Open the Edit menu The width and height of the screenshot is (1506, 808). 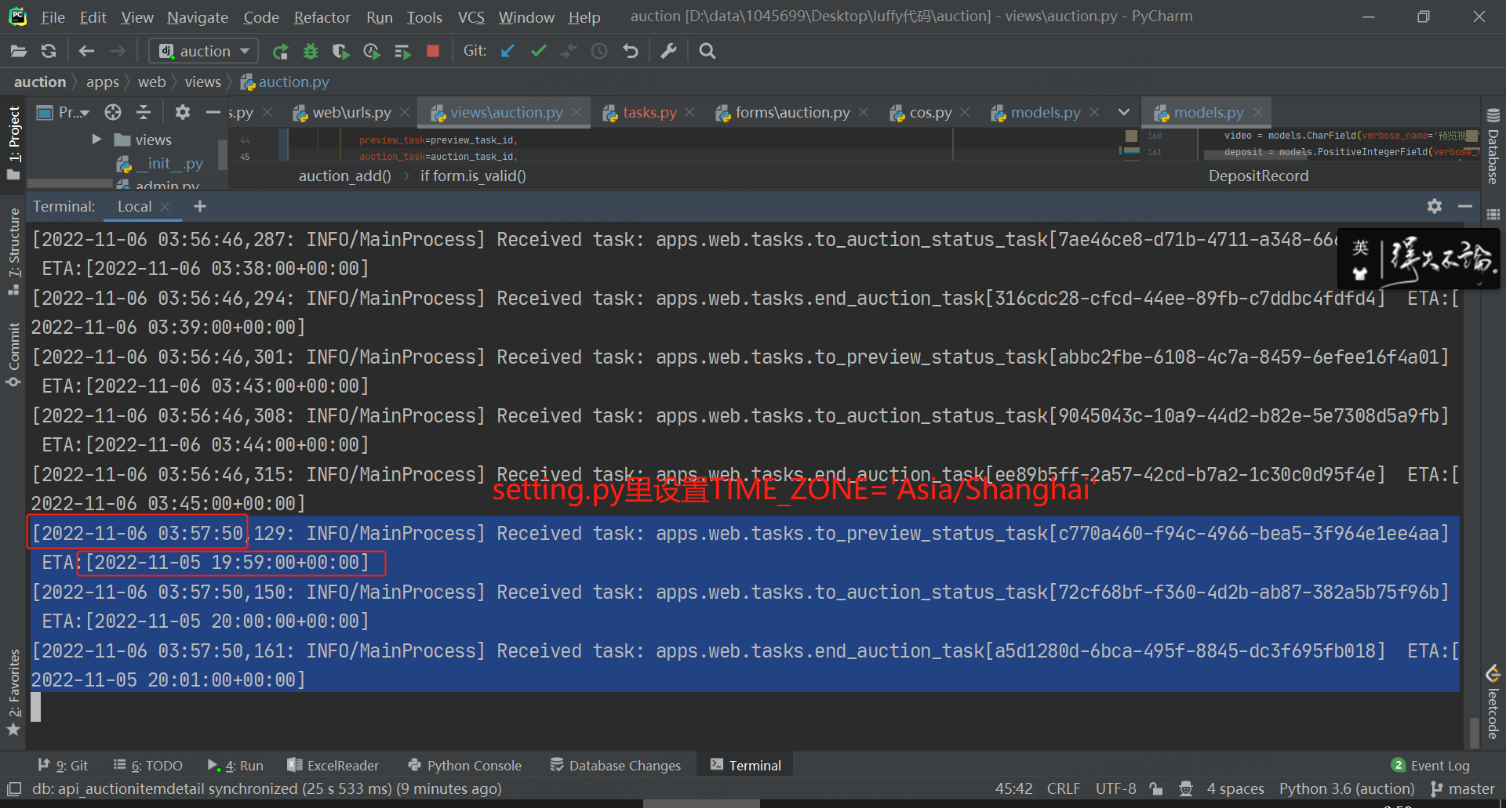point(93,16)
